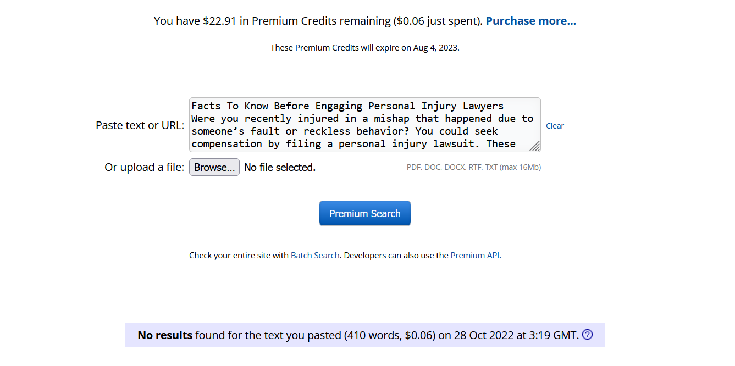735x366 pixels.
Task: Click the "No file selected." text
Action: (280, 167)
